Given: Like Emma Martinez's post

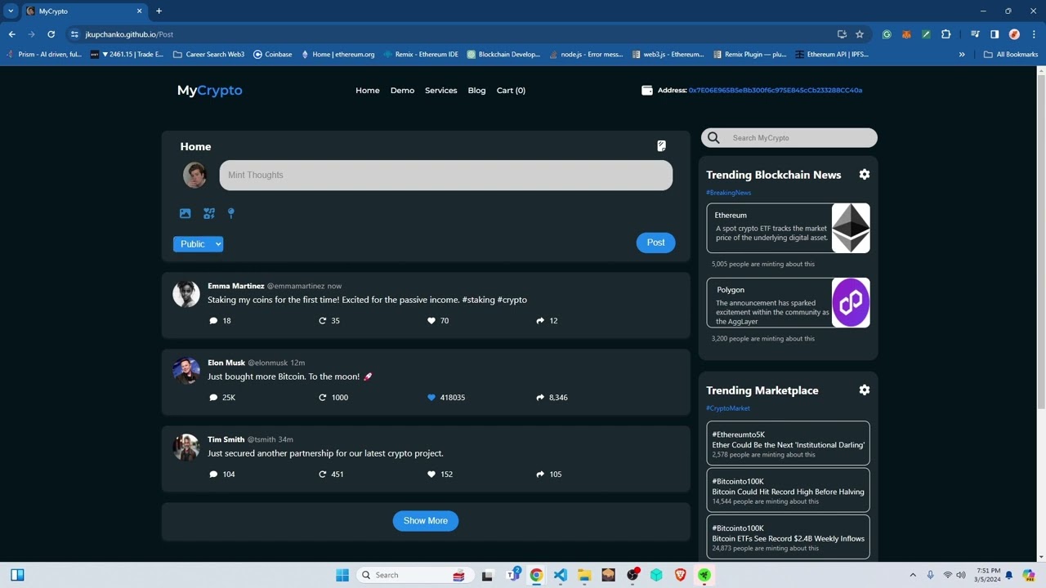Looking at the screenshot, I should pyautogui.click(x=431, y=321).
